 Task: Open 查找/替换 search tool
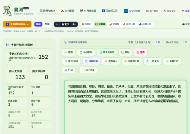(71, 61)
